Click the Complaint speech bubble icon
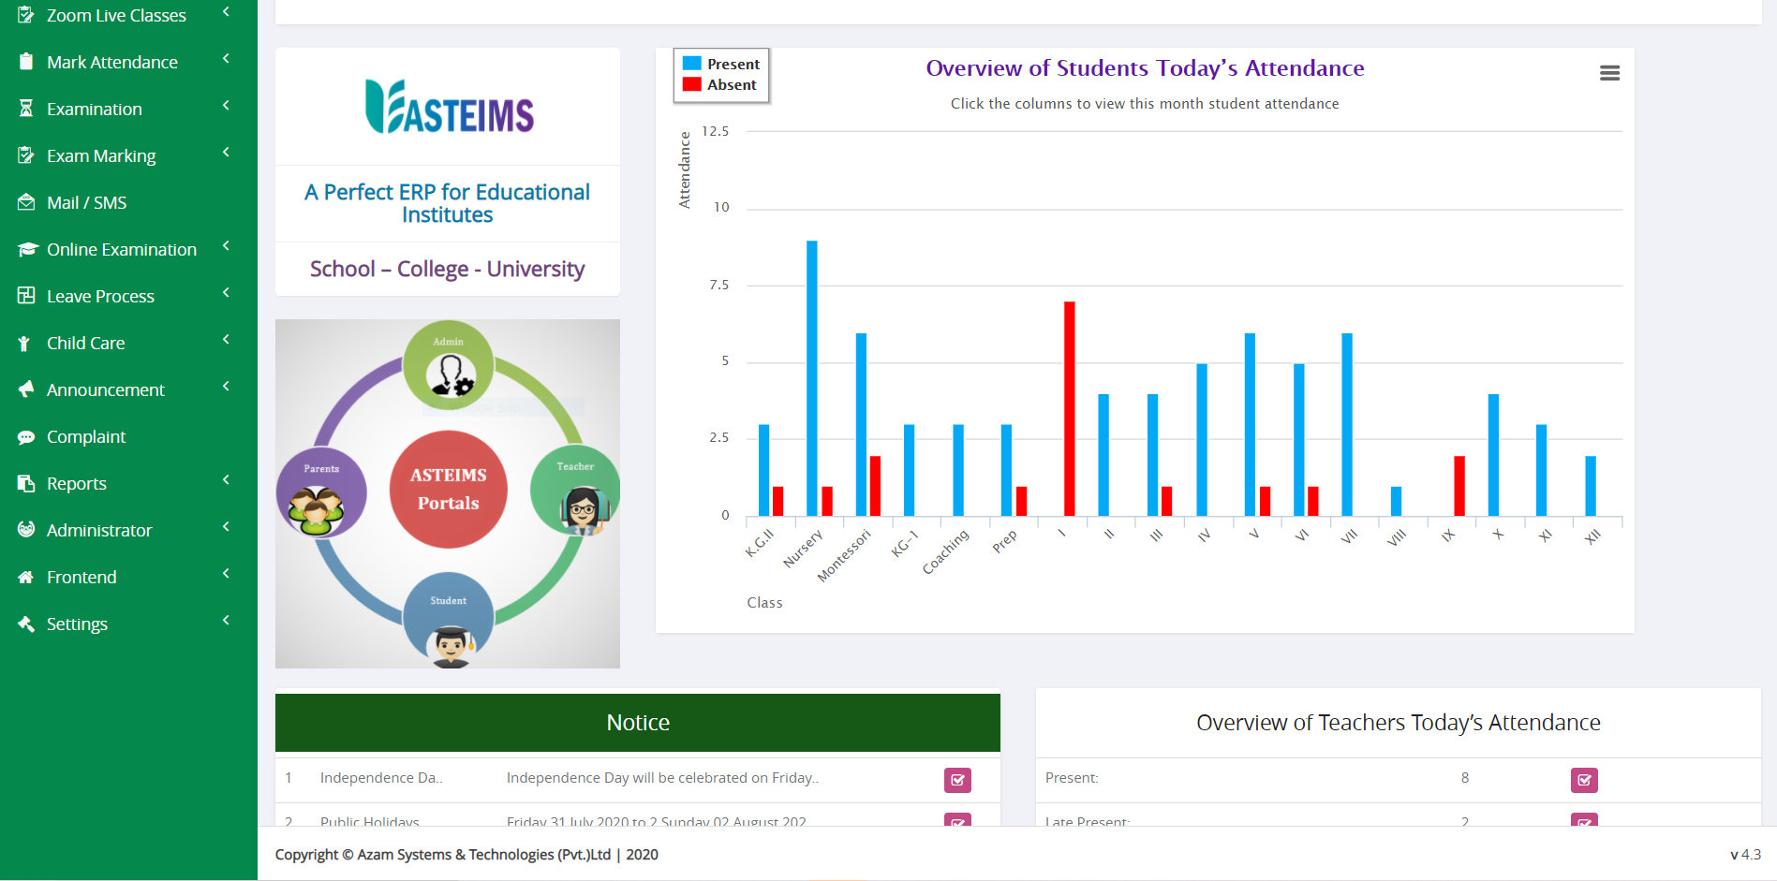Viewport: 1777px width, 881px height. tap(26, 436)
